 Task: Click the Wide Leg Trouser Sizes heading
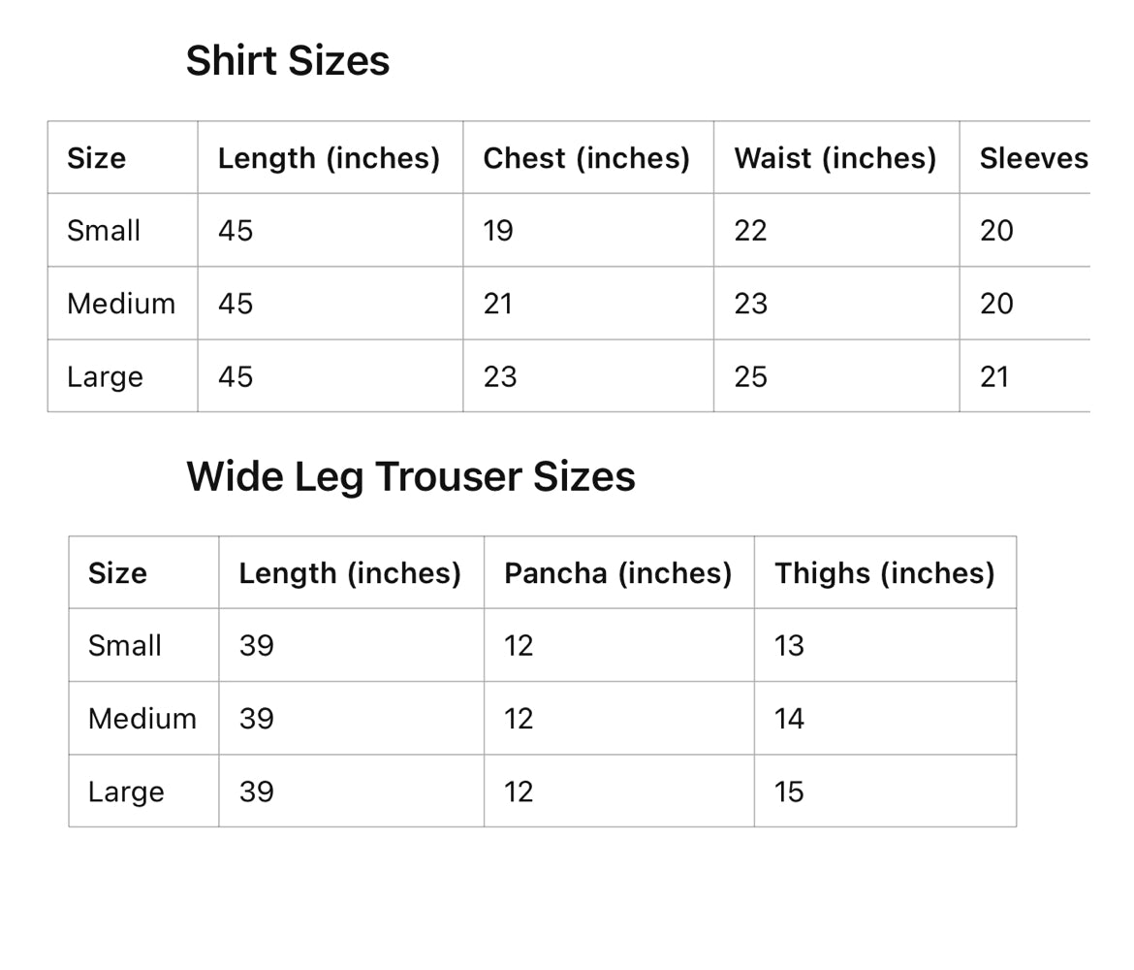pyautogui.click(x=410, y=476)
